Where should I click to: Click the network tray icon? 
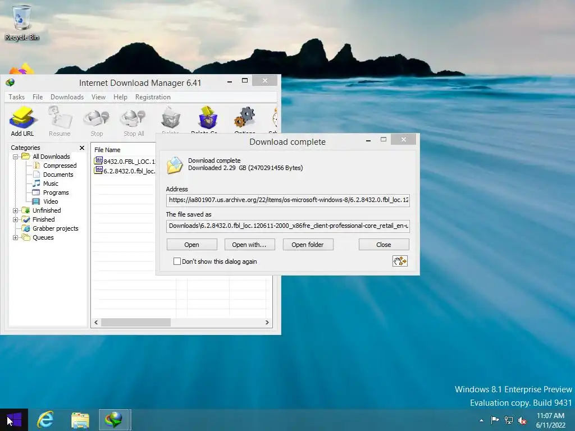pos(509,420)
